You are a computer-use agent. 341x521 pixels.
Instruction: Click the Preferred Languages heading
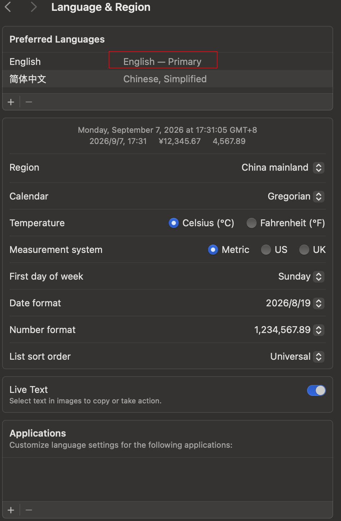[x=57, y=39]
